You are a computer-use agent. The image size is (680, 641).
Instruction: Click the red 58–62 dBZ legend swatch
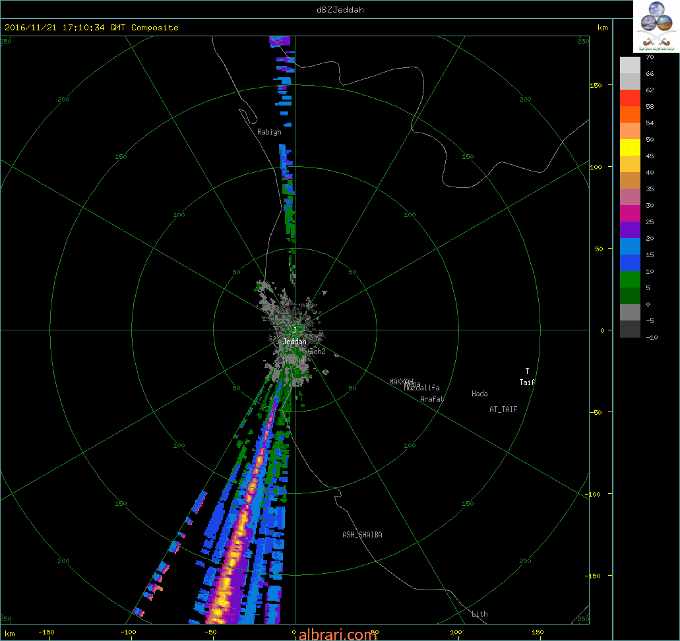pos(630,98)
